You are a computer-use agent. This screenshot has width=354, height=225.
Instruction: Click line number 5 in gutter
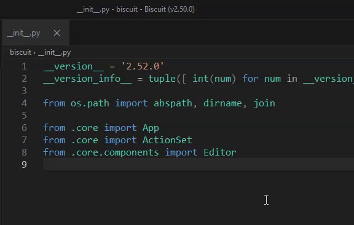(24, 116)
